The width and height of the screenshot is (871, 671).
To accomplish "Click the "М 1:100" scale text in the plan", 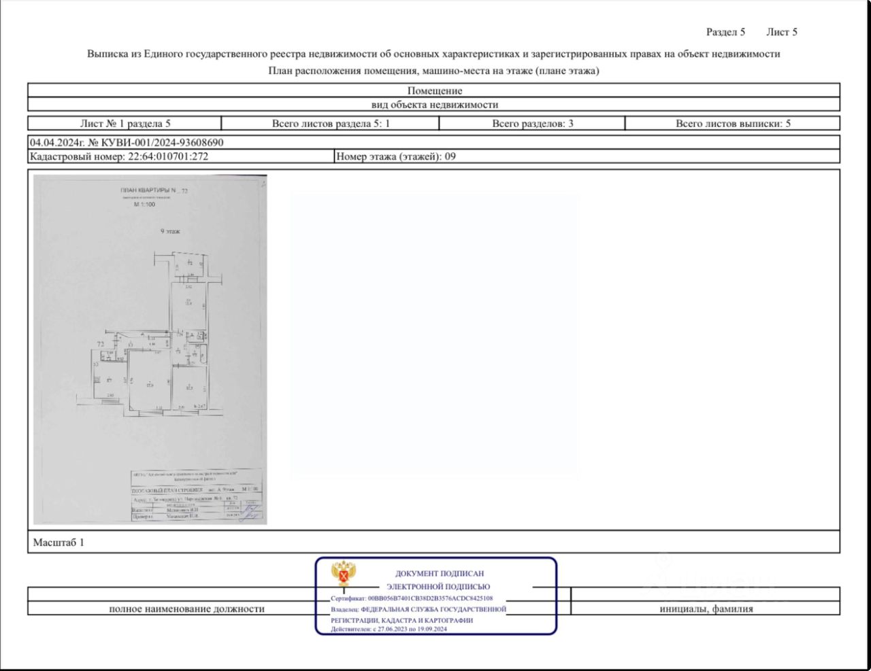I will click(144, 204).
